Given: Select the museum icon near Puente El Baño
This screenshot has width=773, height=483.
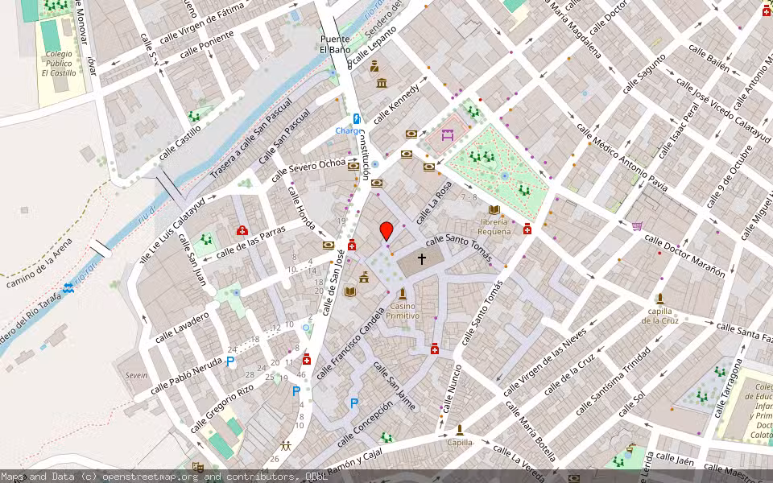Looking at the screenshot, I should click(x=381, y=83).
